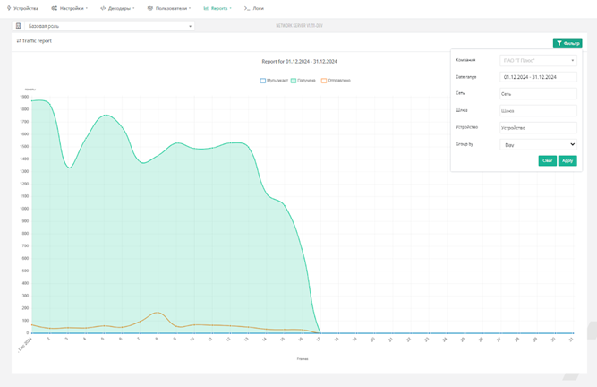This screenshot has width=597, height=387.
Task: Click the terminal prompt icon for Логи
Action: [x=247, y=8]
